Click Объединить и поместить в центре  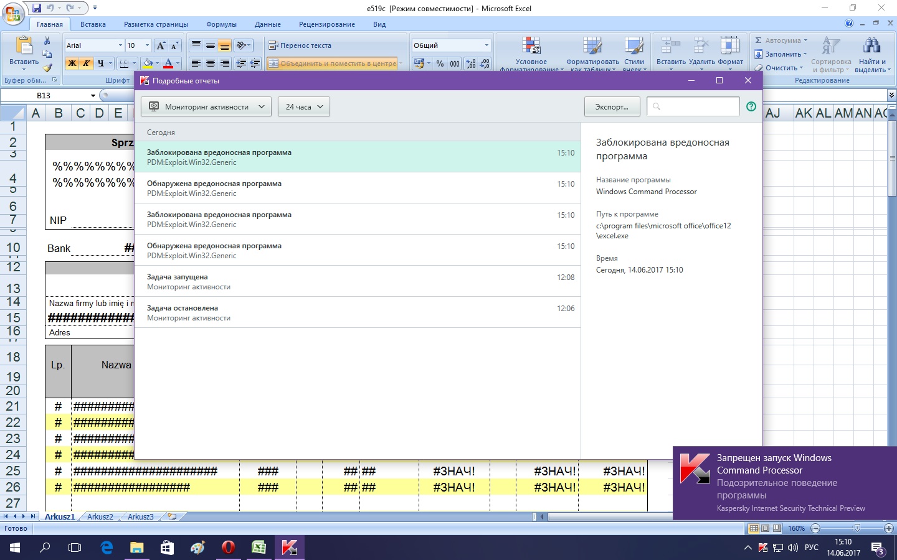click(x=333, y=63)
